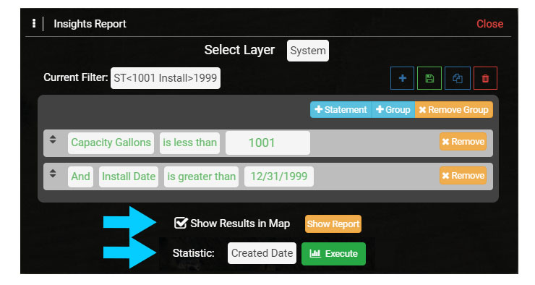The height and width of the screenshot is (285, 535).
Task: Close the Insights Report panel
Action: (489, 24)
